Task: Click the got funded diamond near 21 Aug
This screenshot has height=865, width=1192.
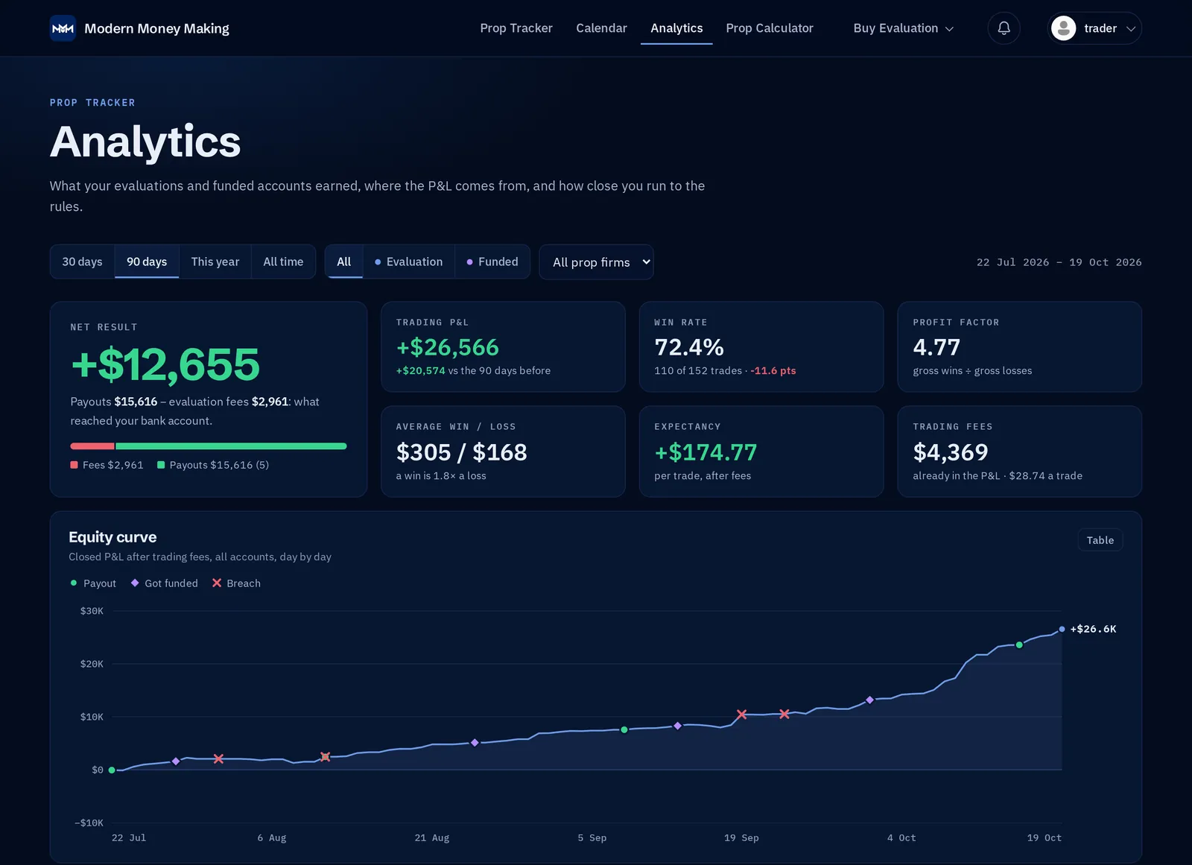Action: [475, 743]
